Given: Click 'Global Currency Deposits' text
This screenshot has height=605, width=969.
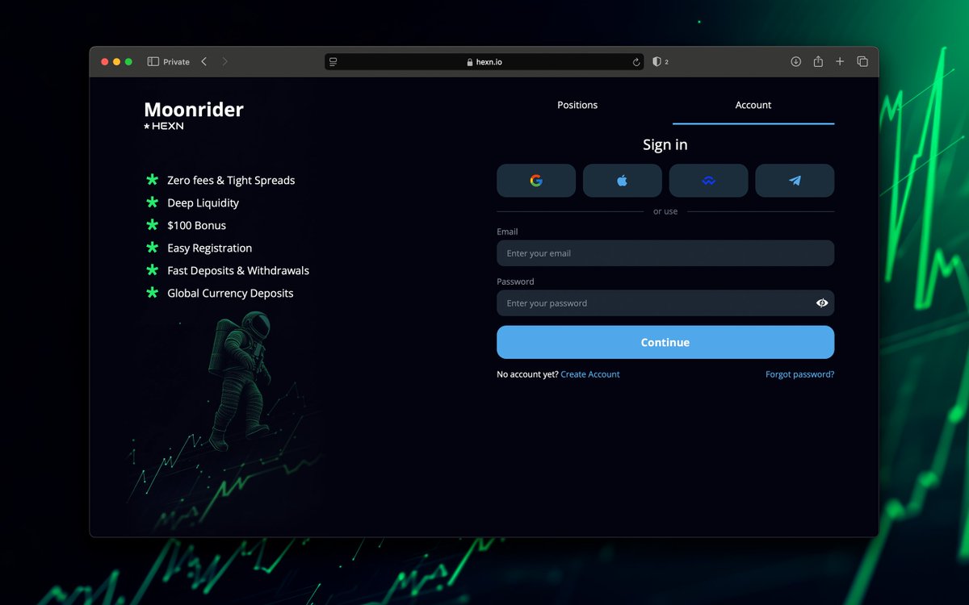Looking at the screenshot, I should [230, 294].
